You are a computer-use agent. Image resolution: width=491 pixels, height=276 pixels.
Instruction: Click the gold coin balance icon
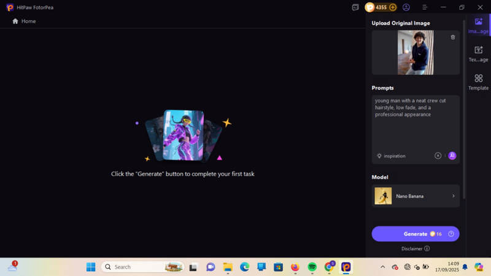point(370,7)
